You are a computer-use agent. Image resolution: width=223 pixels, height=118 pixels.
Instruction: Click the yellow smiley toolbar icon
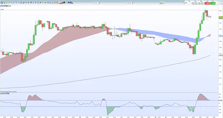(x=7, y=3)
